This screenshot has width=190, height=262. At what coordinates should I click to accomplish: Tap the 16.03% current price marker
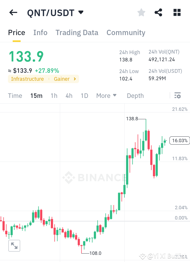click(179, 141)
